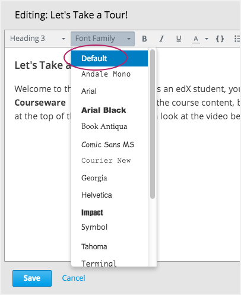This screenshot has height=295, width=241.
Task: Select Georgia font
Action: coord(109,178)
